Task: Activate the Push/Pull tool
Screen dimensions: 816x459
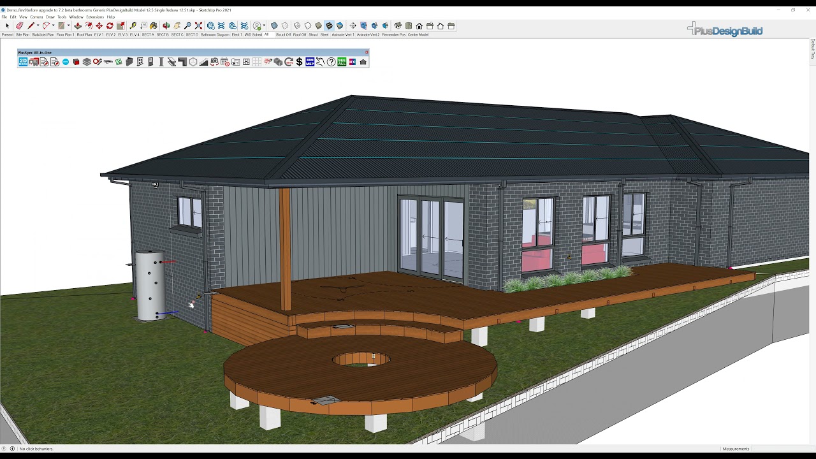Action: pyautogui.click(x=78, y=26)
